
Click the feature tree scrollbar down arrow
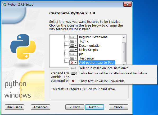(124, 64)
